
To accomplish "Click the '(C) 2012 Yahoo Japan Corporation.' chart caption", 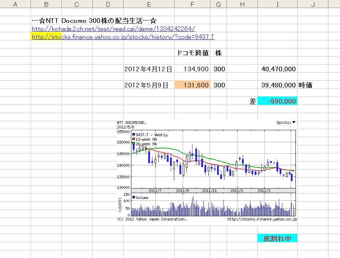I will pyautogui.click(x=152, y=219).
